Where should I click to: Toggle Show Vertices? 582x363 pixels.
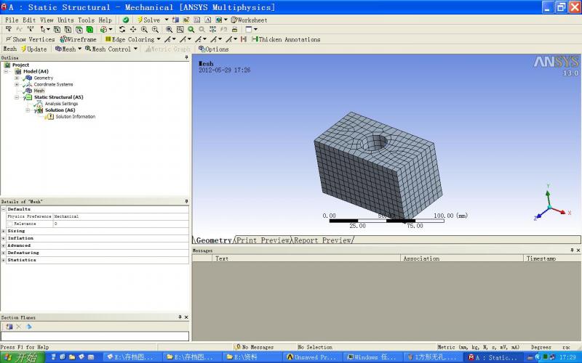(x=30, y=39)
